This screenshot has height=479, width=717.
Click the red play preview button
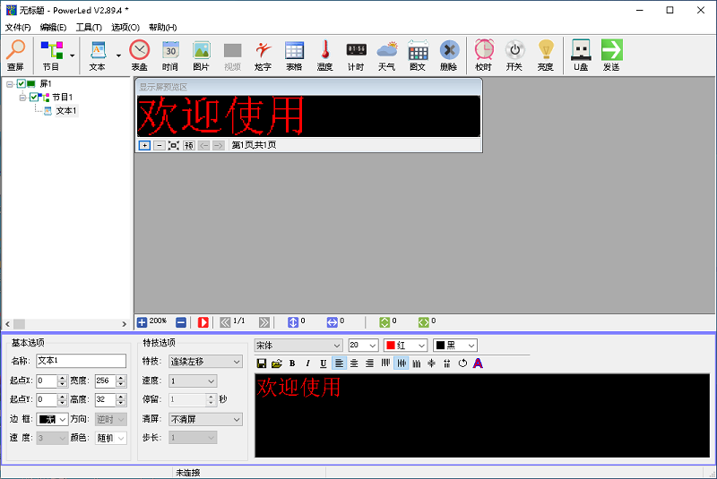tap(203, 322)
